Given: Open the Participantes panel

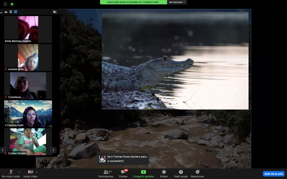Looking at the screenshot, I should (106, 173).
